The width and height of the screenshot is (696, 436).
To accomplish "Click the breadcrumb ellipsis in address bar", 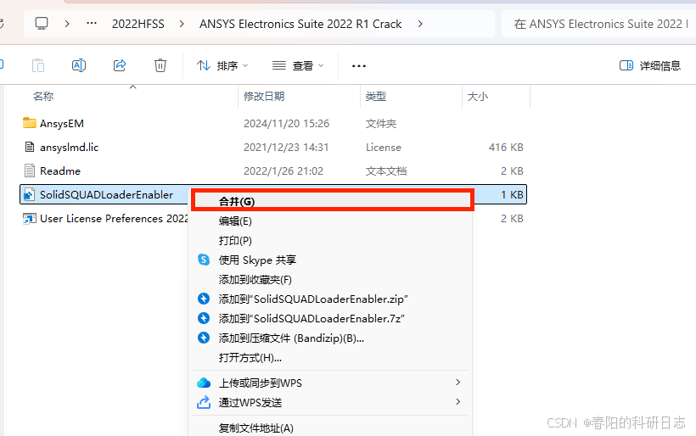I will tap(92, 24).
